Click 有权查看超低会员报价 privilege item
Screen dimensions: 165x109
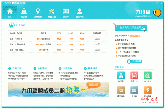pos(127,44)
